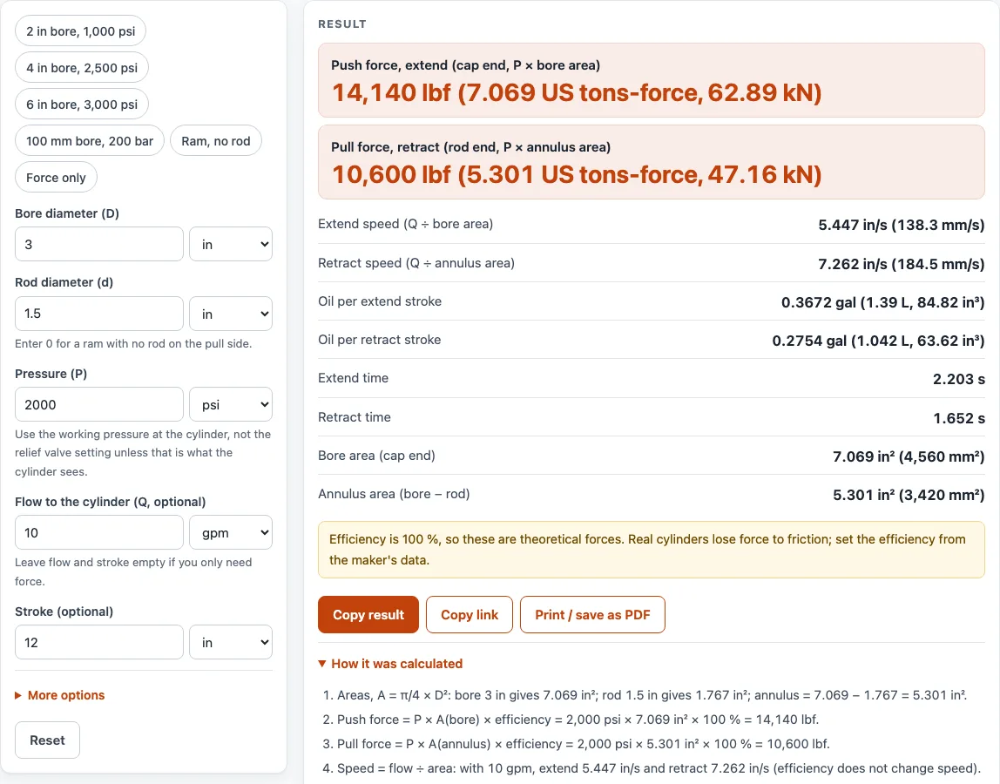Click the annulus area value 5.301 in²
This screenshot has height=784, width=1000.
pyautogui.click(x=909, y=495)
